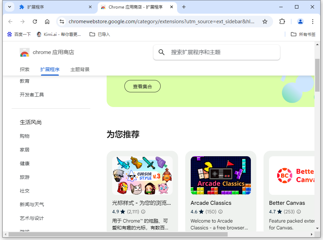Open the Cursor Style extension thumbnail
323x240 pixels.
click(x=142, y=175)
